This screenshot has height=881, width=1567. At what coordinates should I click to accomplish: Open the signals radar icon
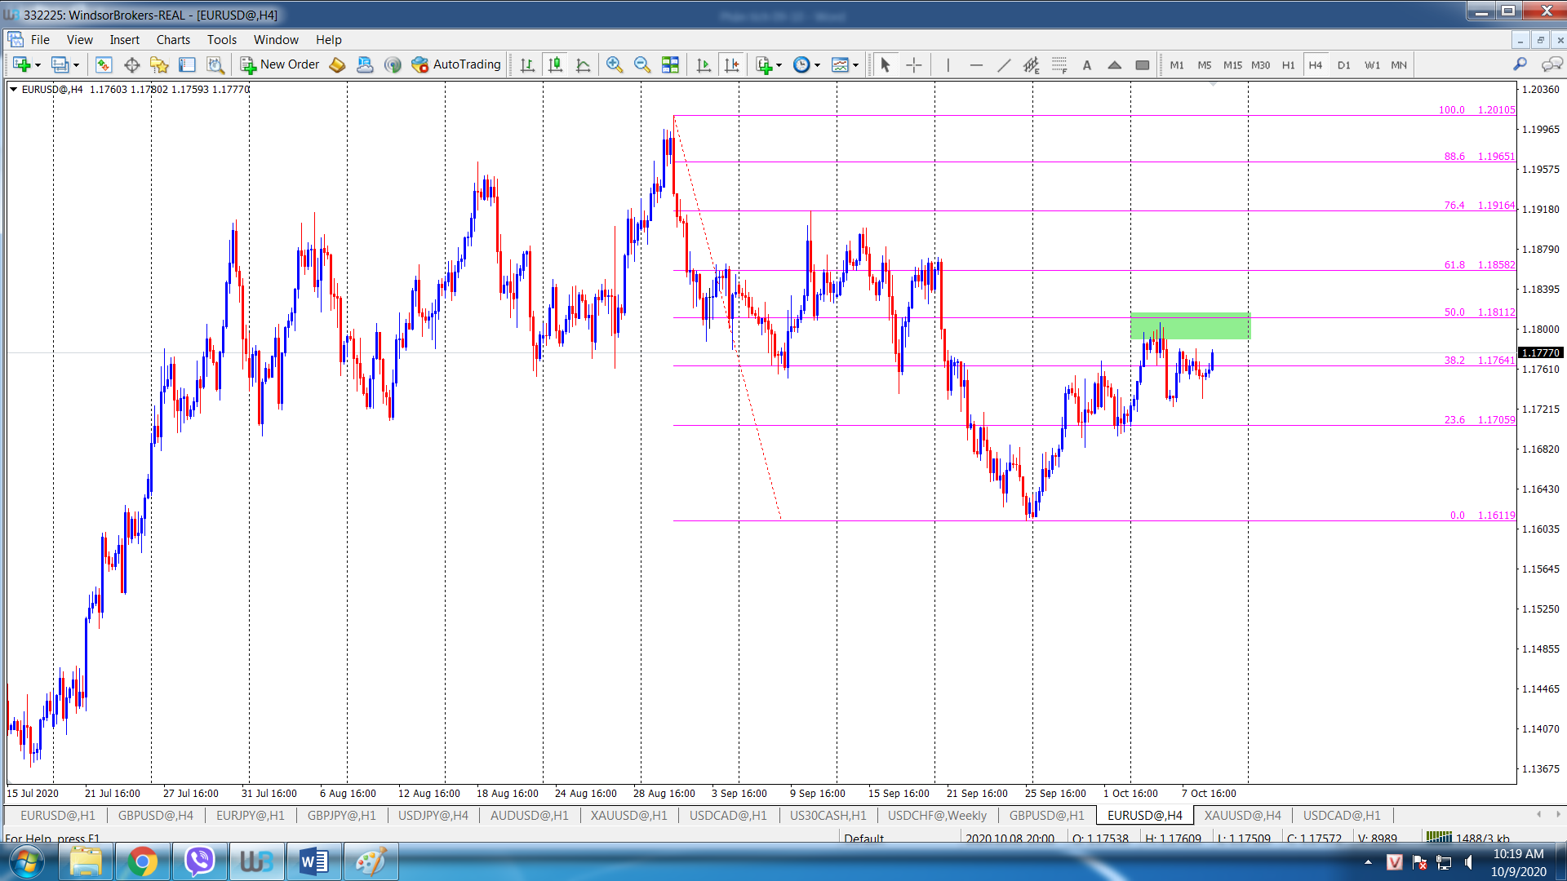click(x=393, y=64)
